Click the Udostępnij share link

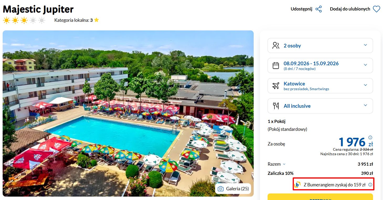[x=301, y=9]
